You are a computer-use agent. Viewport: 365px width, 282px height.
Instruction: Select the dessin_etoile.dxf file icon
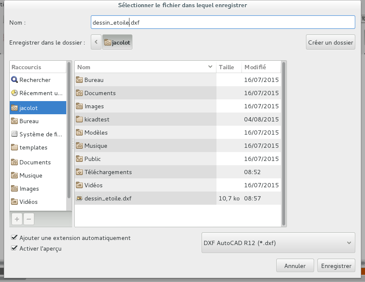[x=79, y=198]
